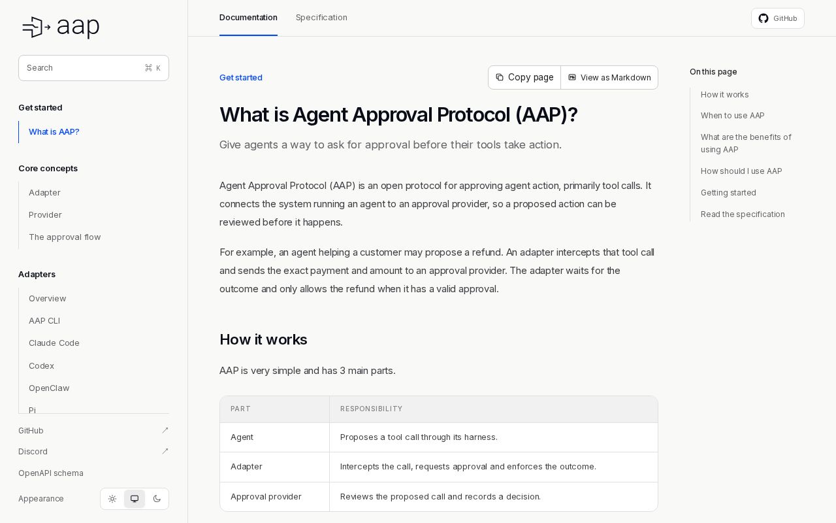Click the Adapters section heading
The width and height of the screenshot is (836, 523).
[x=37, y=275]
